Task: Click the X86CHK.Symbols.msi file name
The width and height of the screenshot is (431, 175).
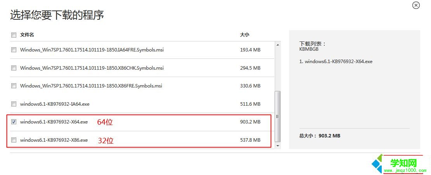Action: click(x=92, y=68)
